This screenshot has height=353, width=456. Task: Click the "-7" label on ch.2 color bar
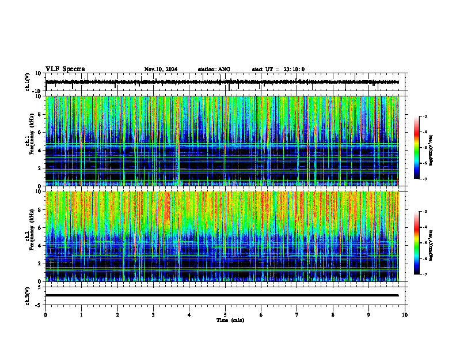tap(424, 275)
